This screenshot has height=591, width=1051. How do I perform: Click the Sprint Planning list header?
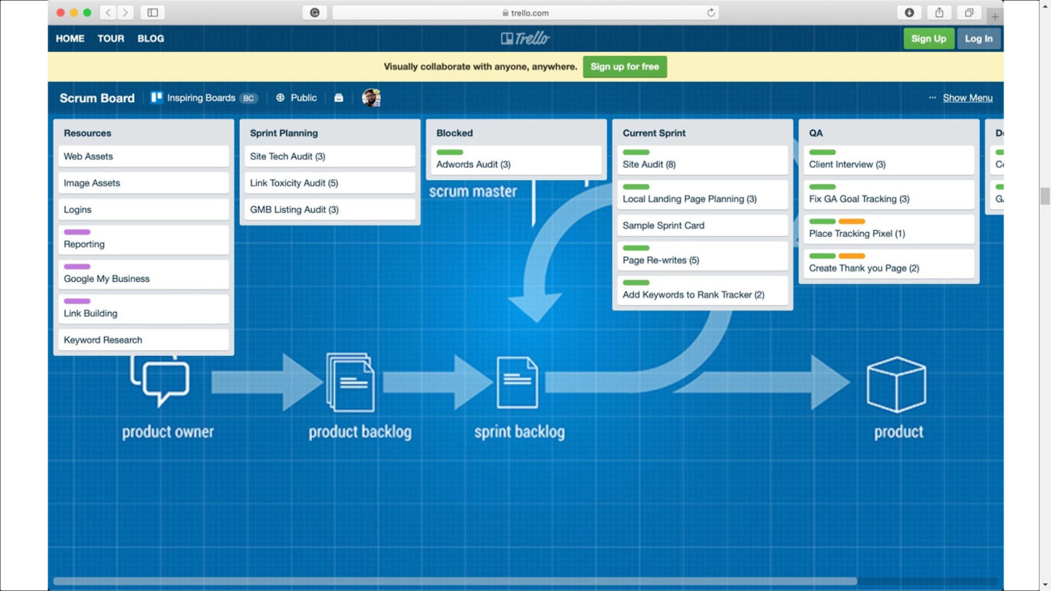pos(284,133)
